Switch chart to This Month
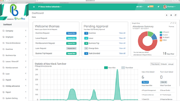 (155, 64)
